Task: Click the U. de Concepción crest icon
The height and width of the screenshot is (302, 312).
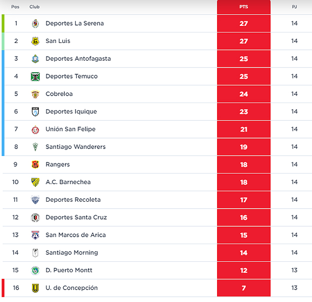Action: tap(36, 288)
